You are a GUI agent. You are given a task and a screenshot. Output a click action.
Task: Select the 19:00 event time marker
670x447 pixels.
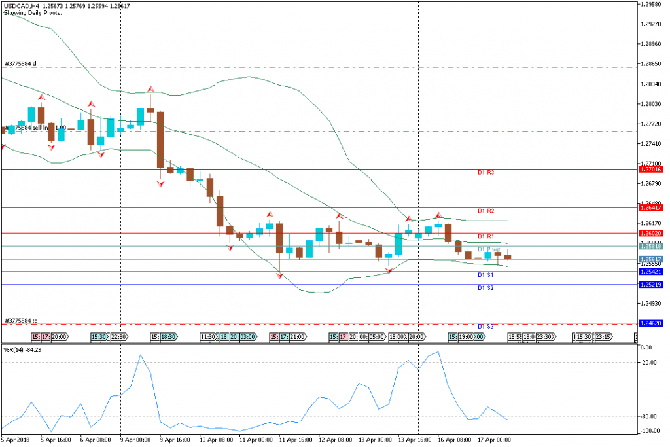pos(467,337)
